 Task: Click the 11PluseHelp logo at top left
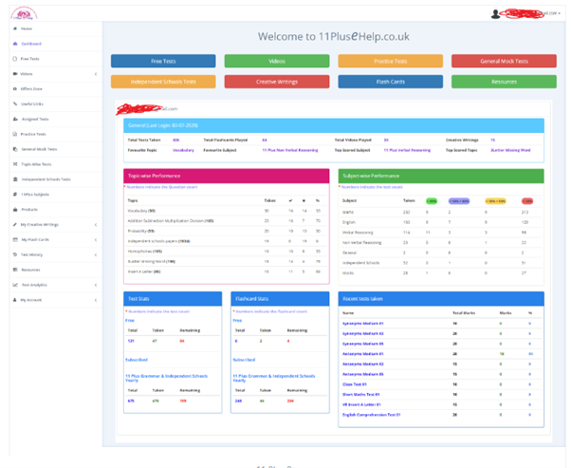(x=24, y=13)
